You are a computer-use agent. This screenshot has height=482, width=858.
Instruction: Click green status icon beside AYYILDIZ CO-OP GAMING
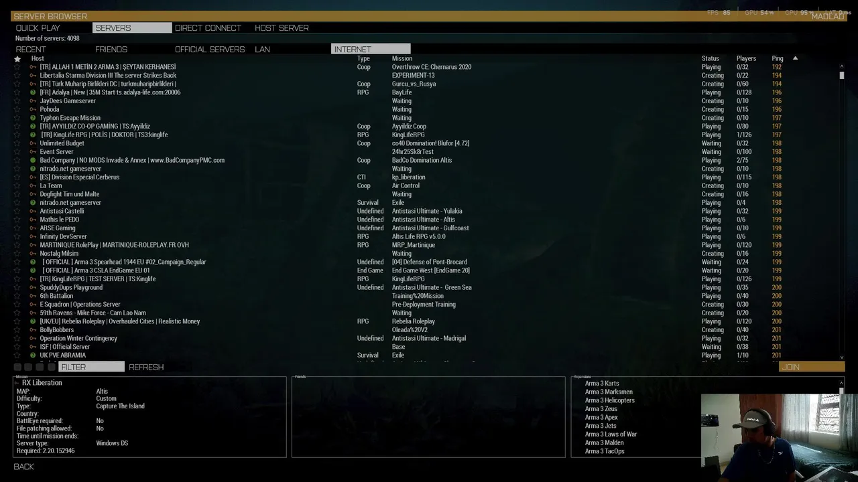point(33,127)
